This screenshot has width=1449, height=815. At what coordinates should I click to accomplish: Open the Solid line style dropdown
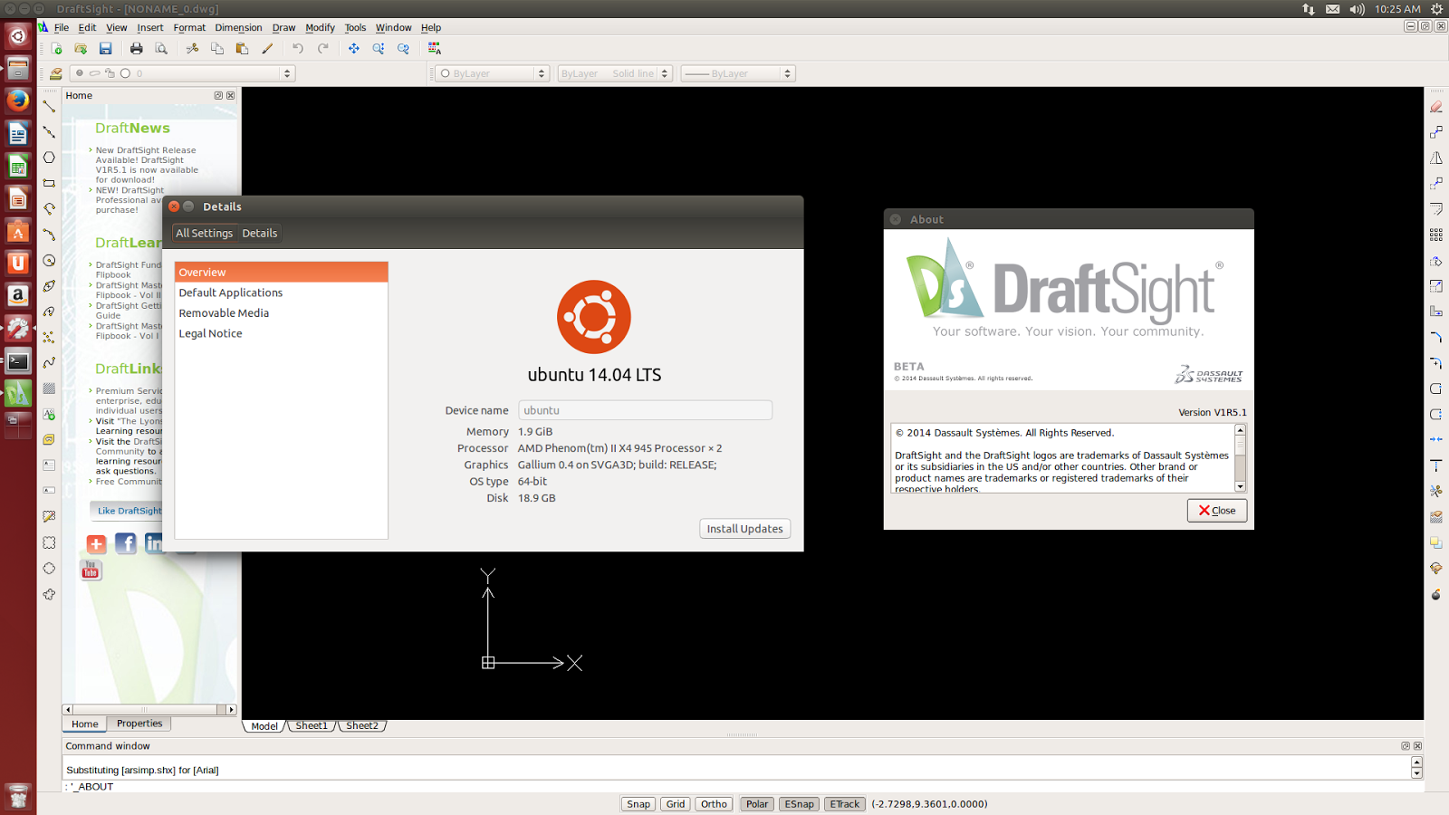[x=615, y=73]
